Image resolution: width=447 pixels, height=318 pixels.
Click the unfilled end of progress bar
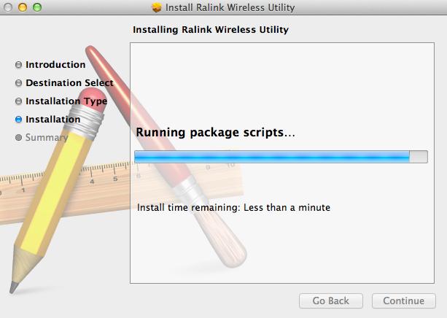pyautogui.click(x=419, y=157)
